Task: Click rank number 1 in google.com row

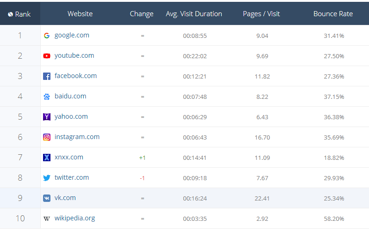Action: coord(20,36)
